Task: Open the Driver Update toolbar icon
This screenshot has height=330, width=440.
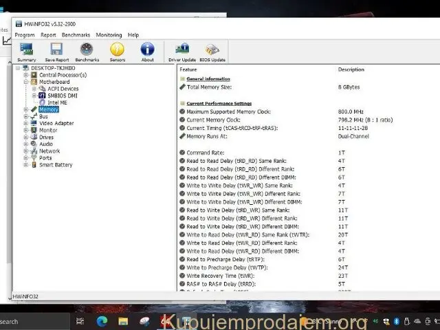Action: pyautogui.click(x=182, y=50)
